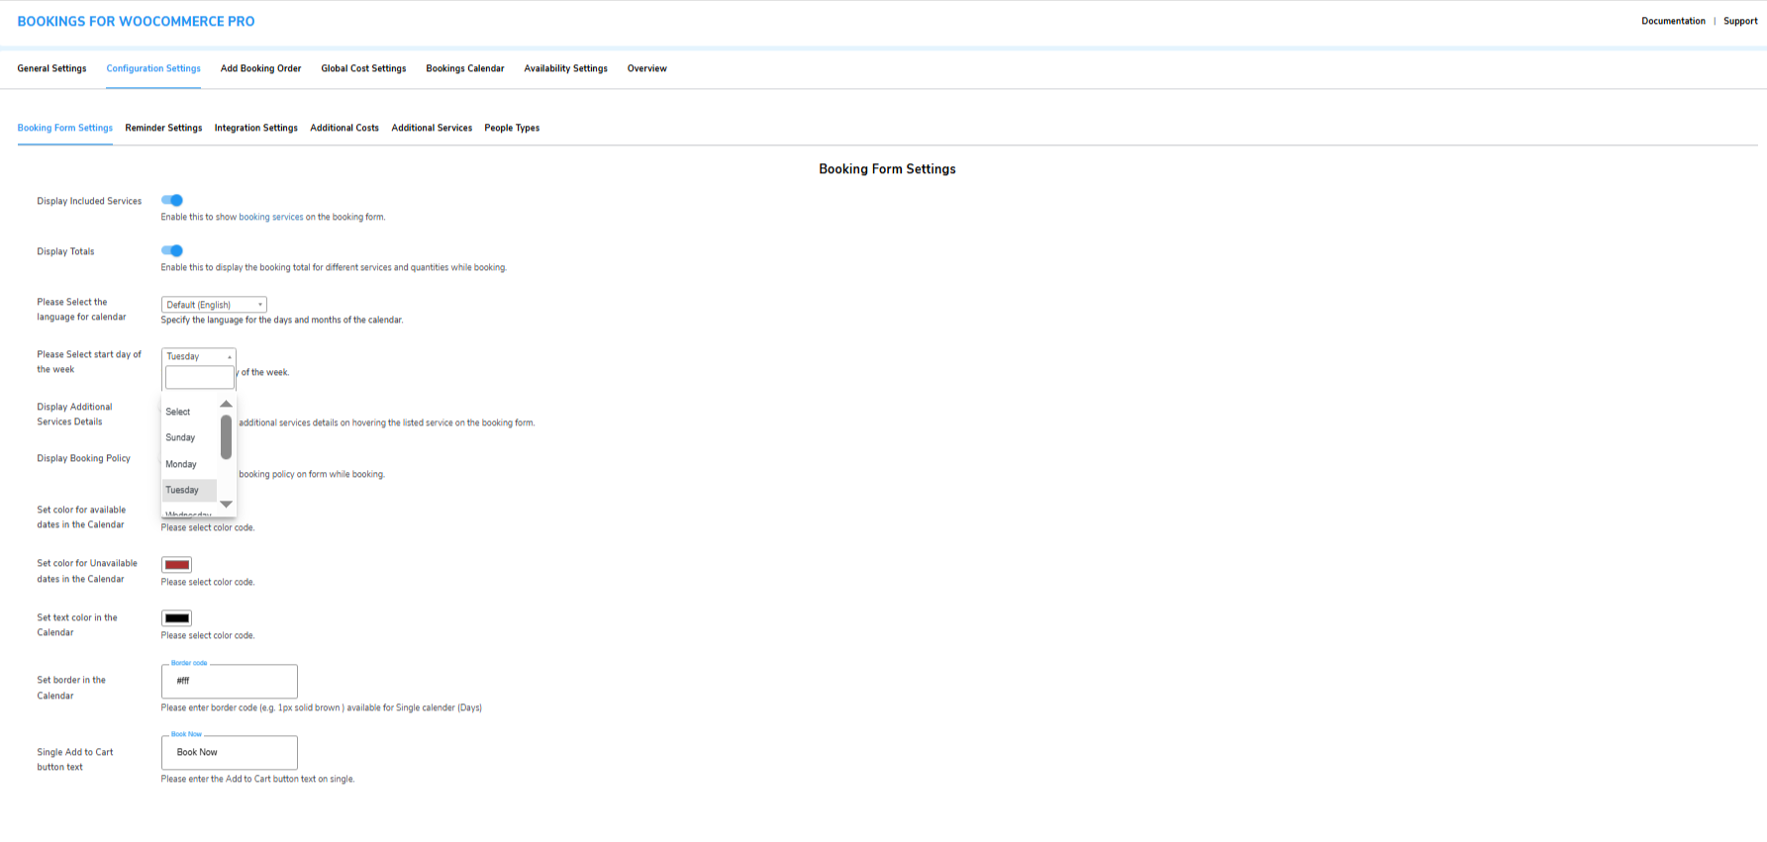
Task: Click the dropdown search field
Action: tap(200, 377)
